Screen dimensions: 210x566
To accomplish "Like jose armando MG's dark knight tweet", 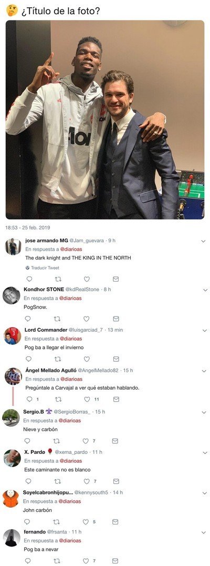I will tap(87, 279).
